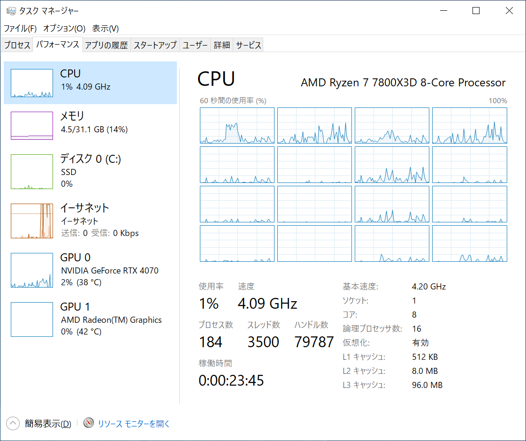Switch to the スタートアップ tab
This screenshot has height=441, width=526.
[155, 46]
